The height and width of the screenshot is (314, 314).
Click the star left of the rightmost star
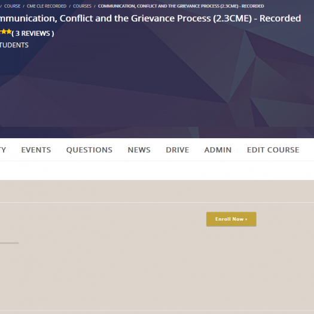point(4,32)
